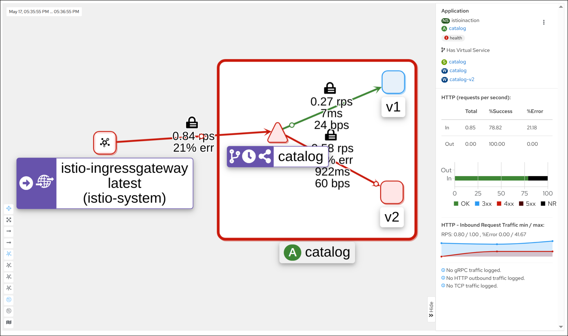Open the catalog application link
568x336 pixels.
tap(457, 28)
